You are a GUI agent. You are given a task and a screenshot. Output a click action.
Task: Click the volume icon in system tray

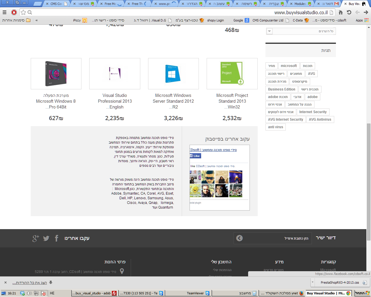point(29,293)
